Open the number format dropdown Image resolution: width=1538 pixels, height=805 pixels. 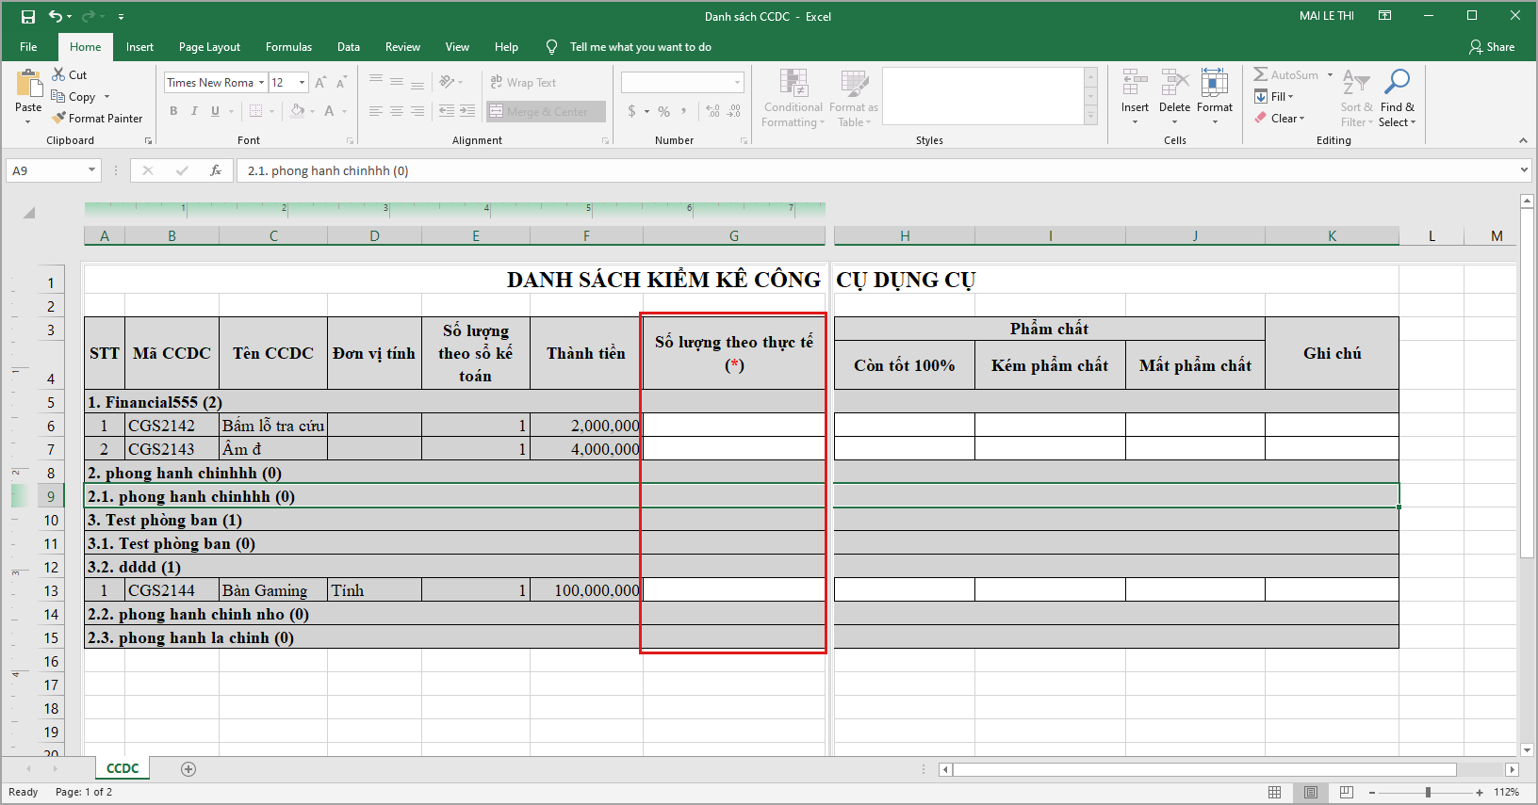tap(737, 83)
